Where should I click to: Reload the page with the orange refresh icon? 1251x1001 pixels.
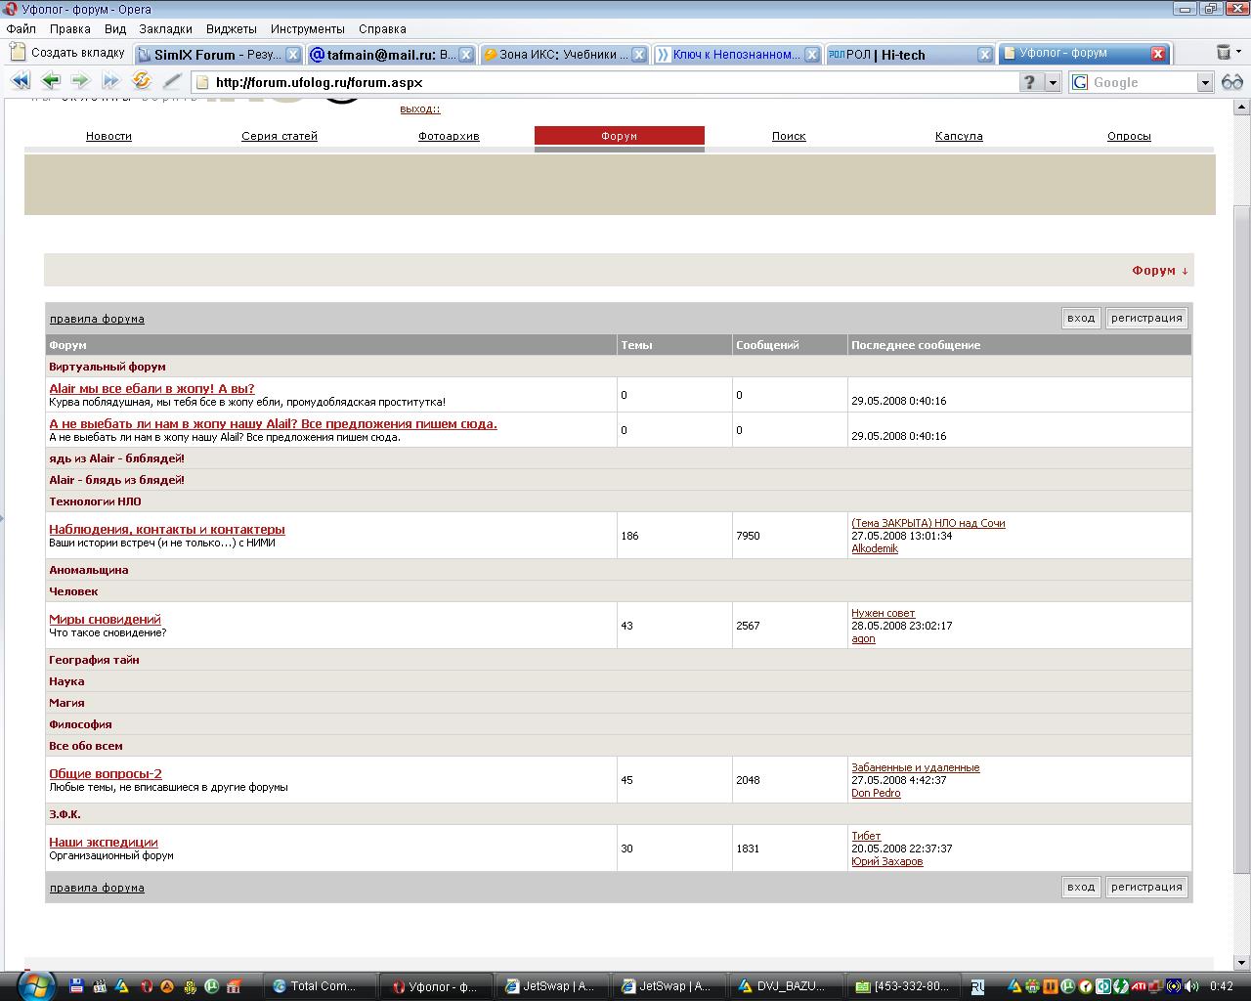142,82
